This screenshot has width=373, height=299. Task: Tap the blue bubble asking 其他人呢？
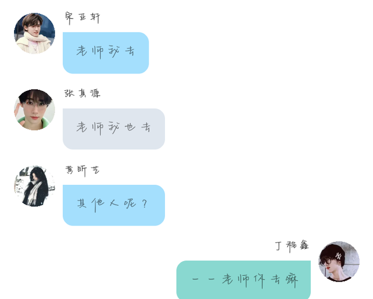pos(114,205)
